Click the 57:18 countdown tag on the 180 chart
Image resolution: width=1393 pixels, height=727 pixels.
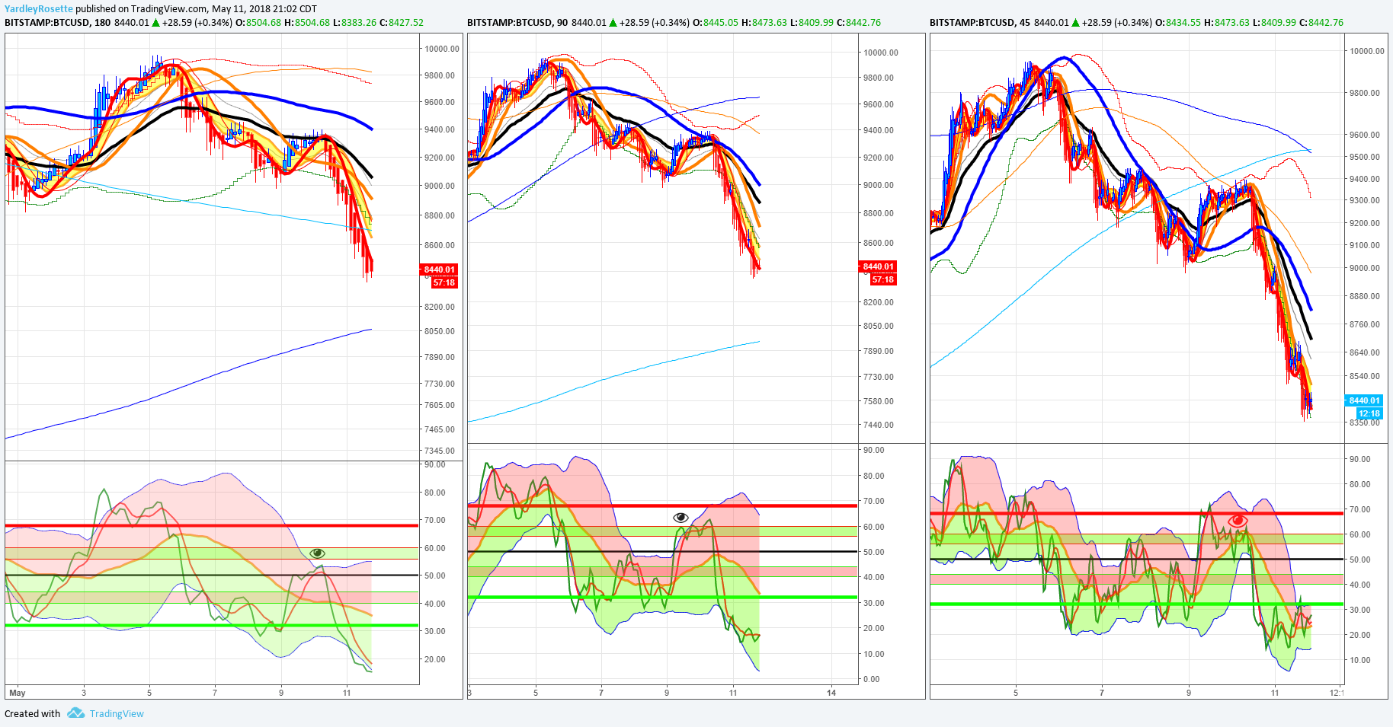click(x=444, y=282)
